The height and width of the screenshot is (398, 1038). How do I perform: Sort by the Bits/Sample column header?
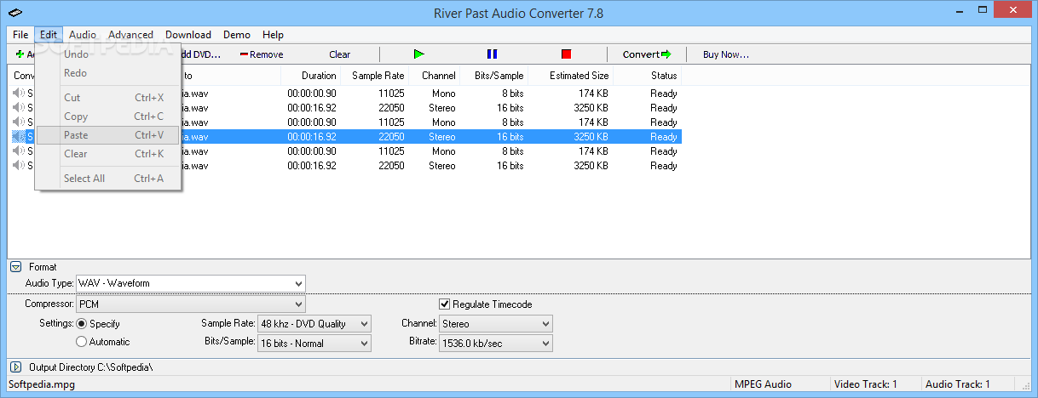pos(493,76)
